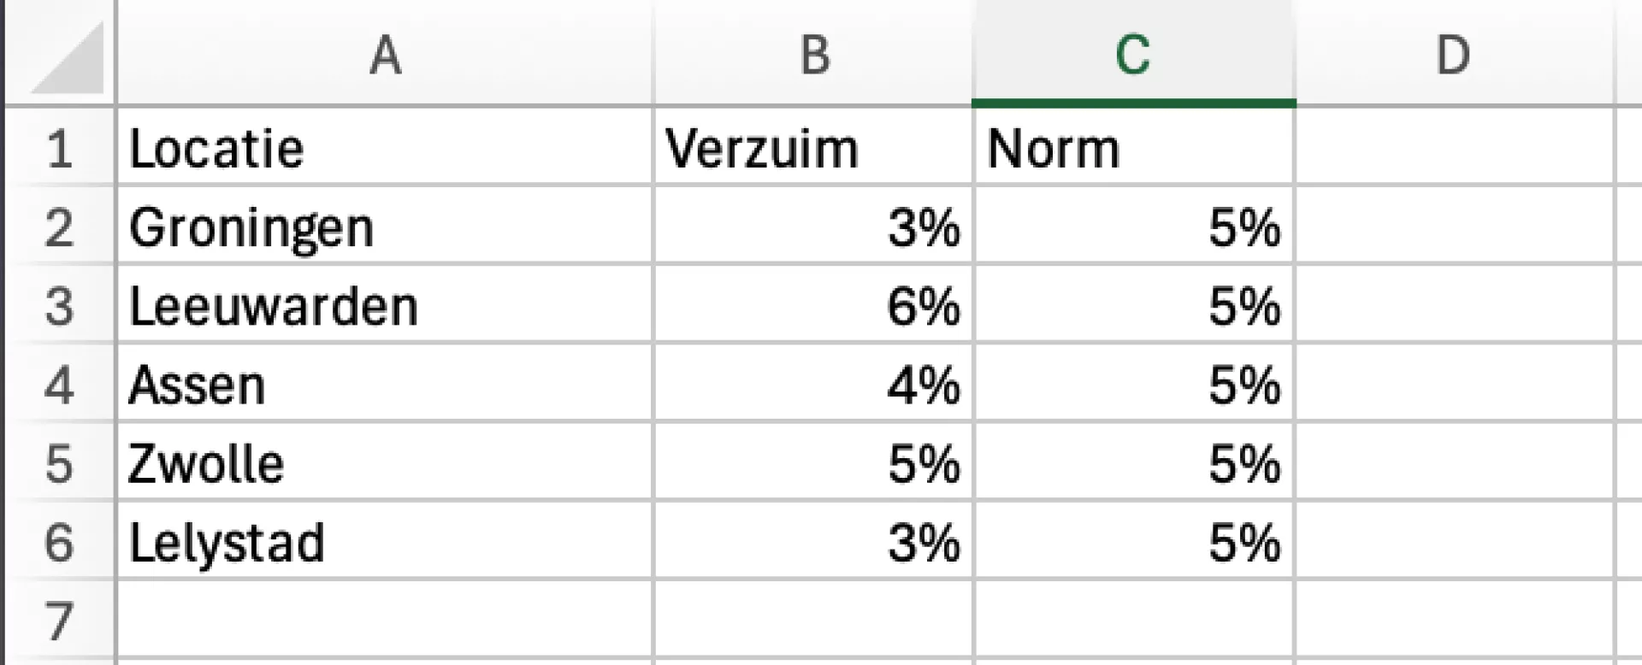This screenshot has height=665, width=1642.
Task: Click the Leeuwarden cell
Action: click(385, 306)
